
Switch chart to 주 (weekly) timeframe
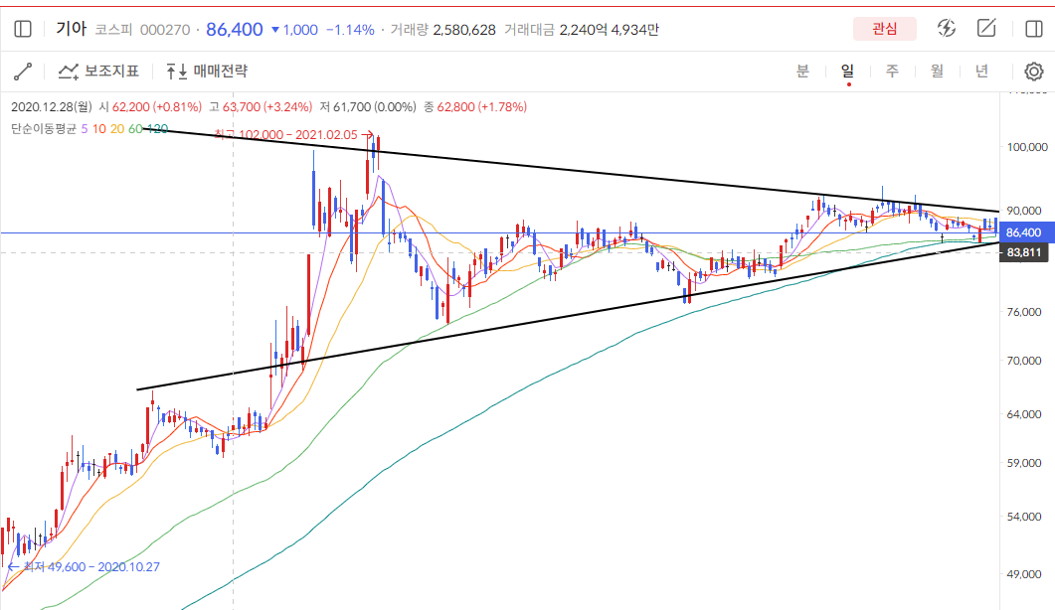coord(892,72)
